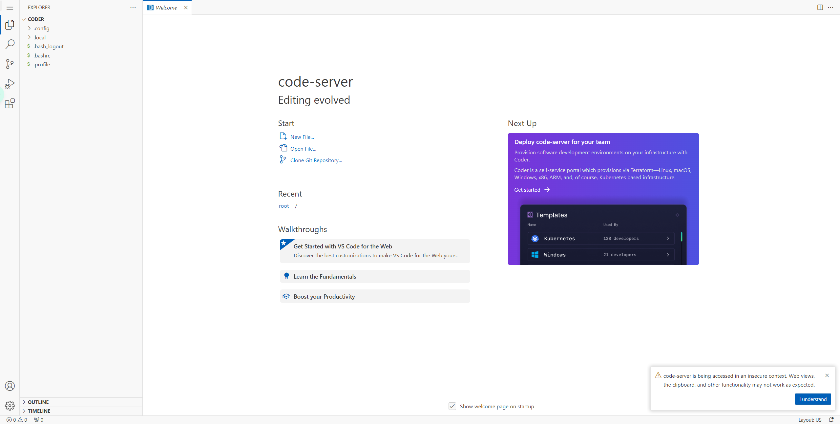
Task: Click Clone Git Repository link
Action: coord(316,160)
